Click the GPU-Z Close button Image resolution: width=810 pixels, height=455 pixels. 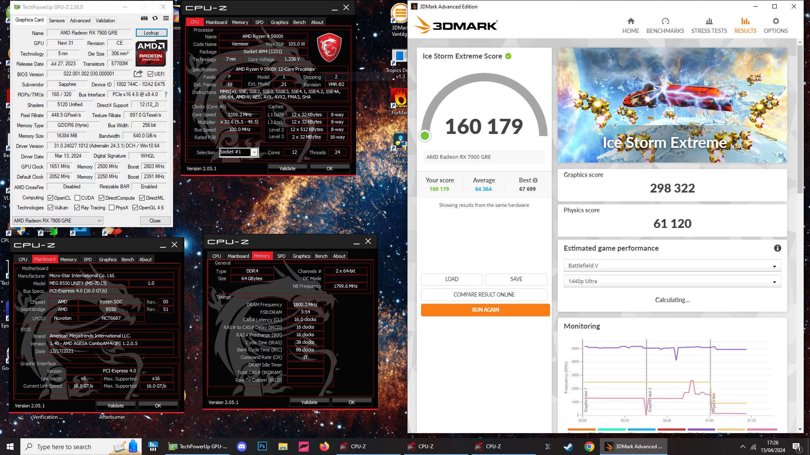click(155, 220)
